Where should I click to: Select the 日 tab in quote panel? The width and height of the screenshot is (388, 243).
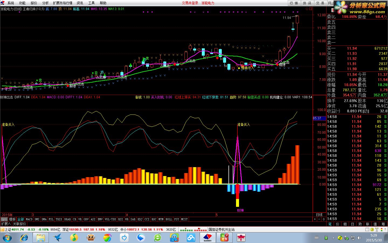[353, 224]
